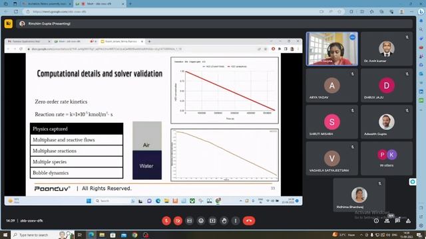The height and width of the screenshot is (239, 426).
Task: Raise hand in the meeting
Action: pos(224,221)
